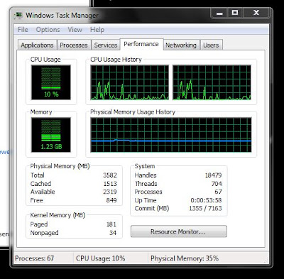Image resolution: width=284 pixels, height=279 pixels.
Task: Open the Options menu
Action: point(48,30)
